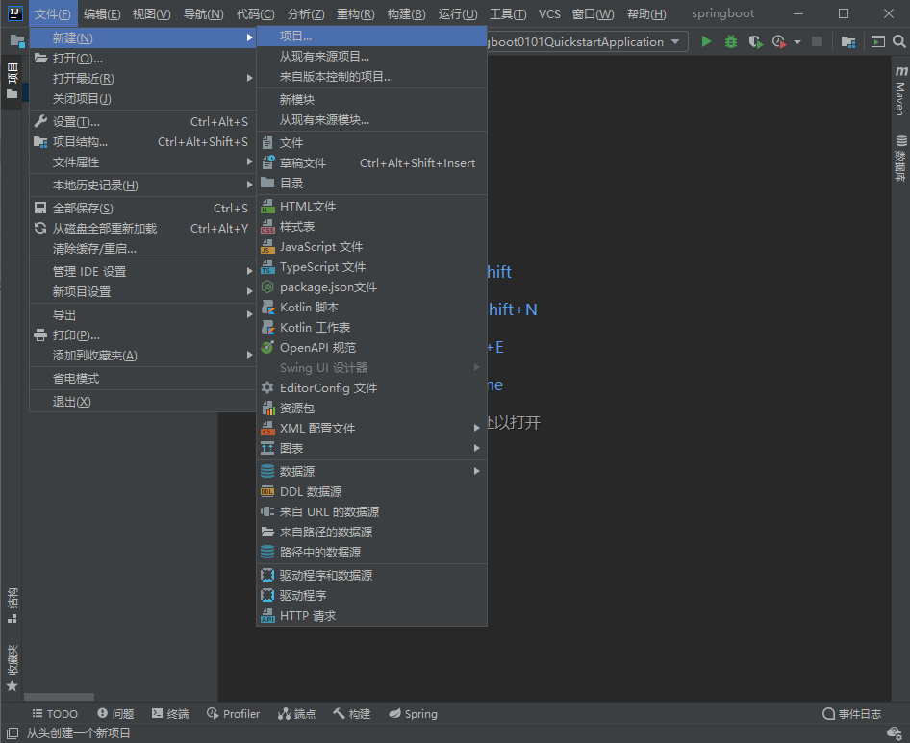
Task: Open the 事件日志 event log
Action: 852,714
